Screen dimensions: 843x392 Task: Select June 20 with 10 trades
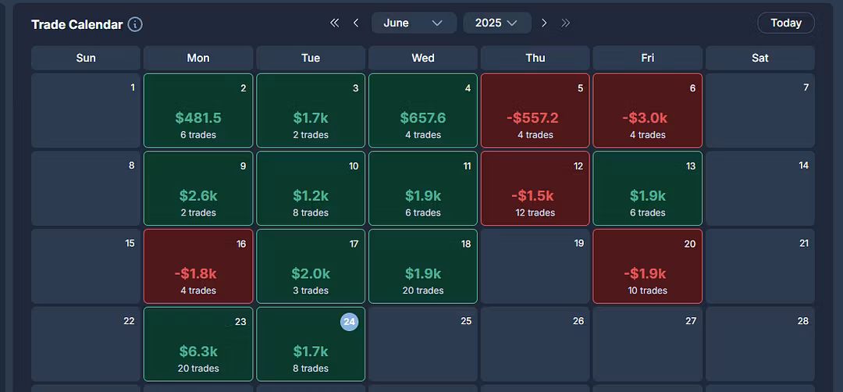point(648,266)
